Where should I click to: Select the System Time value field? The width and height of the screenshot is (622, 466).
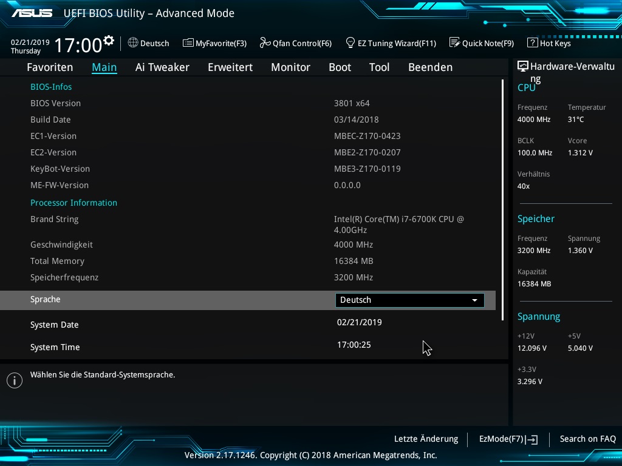(354, 345)
